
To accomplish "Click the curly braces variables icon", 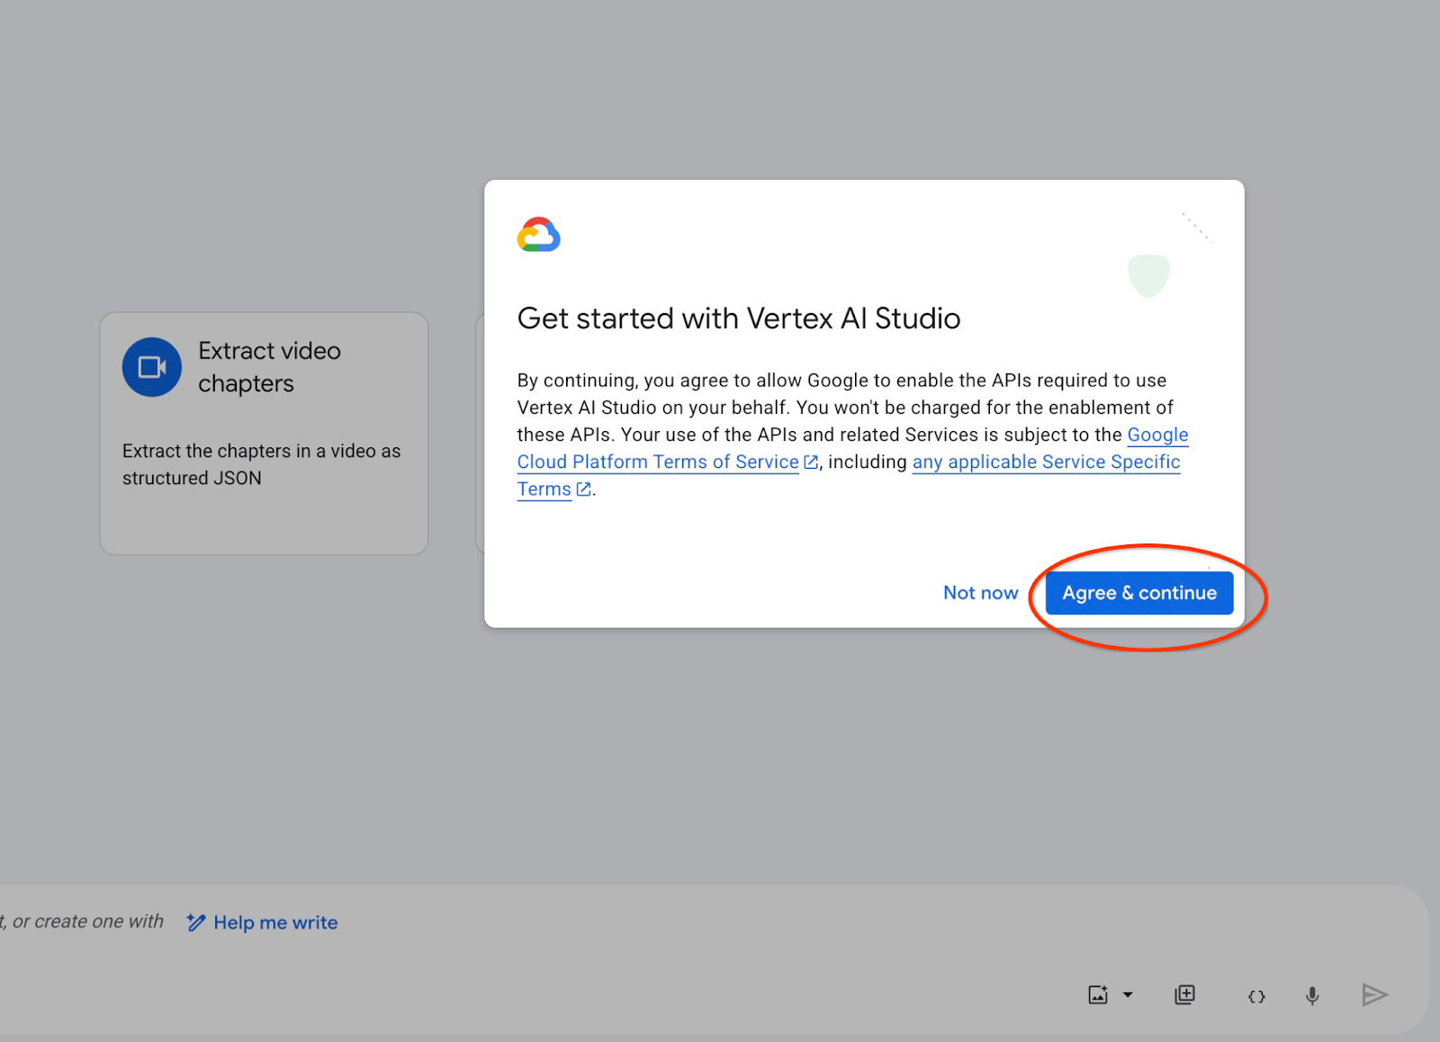I will coord(1256,996).
